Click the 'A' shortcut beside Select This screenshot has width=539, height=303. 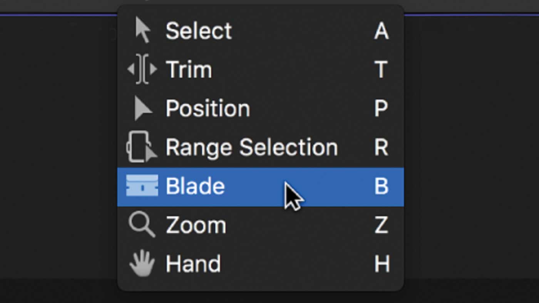pos(381,31)
